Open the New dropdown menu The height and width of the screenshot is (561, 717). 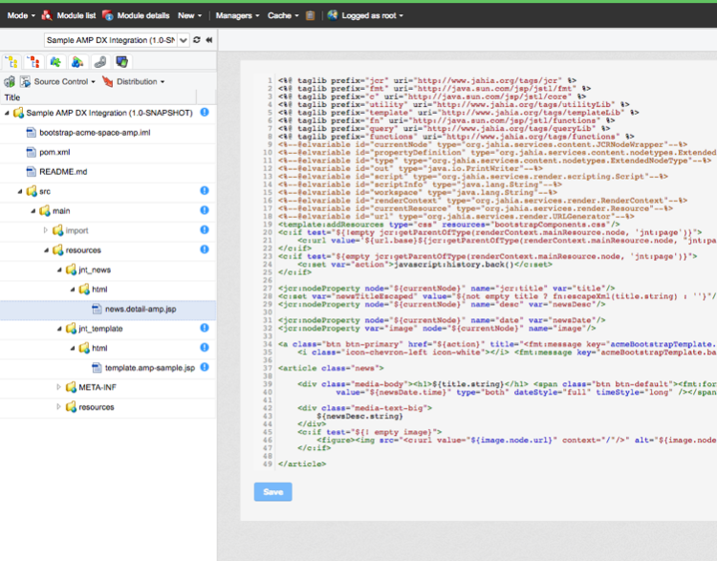[189, 15]
